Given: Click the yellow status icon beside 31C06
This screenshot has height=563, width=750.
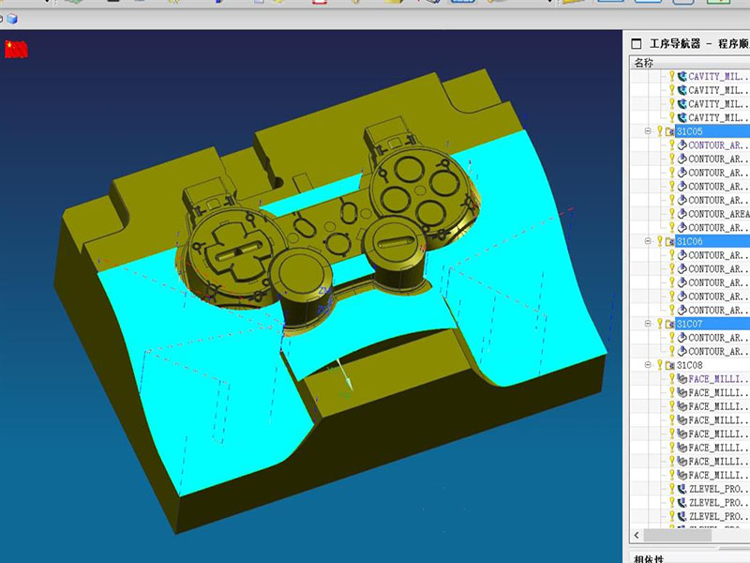Looking at the screenshot, I should coord(659,241).
